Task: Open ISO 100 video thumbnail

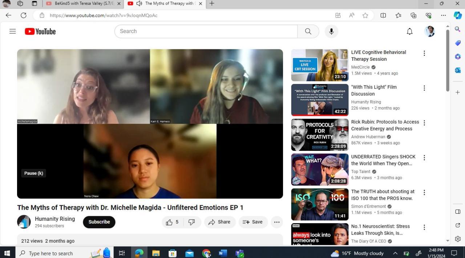Action: click(x=320, y=204)
